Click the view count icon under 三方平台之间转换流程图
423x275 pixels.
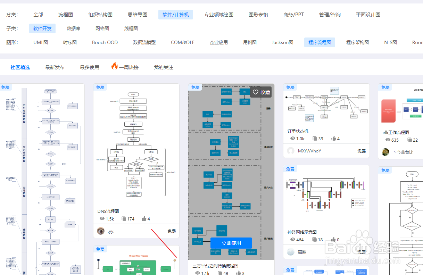tap(198, 273)
